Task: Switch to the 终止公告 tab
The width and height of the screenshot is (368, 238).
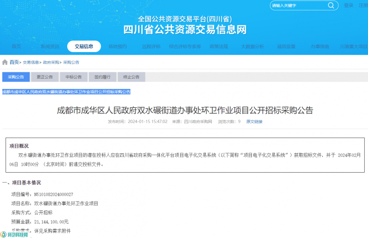Action: 131,77
